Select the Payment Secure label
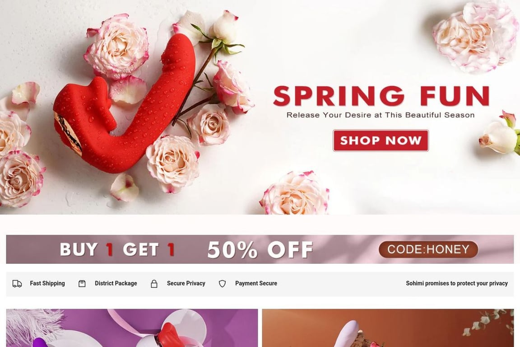Image resolution: width=520 pixels, height=347 pixels. coord(256,283)
